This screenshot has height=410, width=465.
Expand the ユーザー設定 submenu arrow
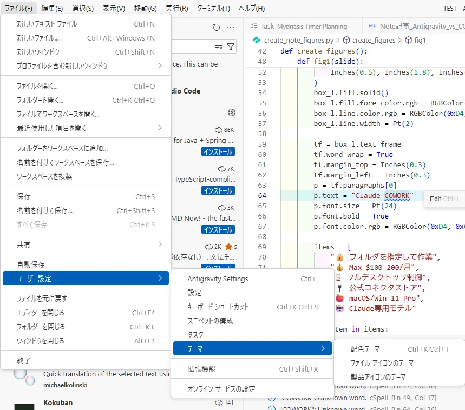tap(160, 278)
